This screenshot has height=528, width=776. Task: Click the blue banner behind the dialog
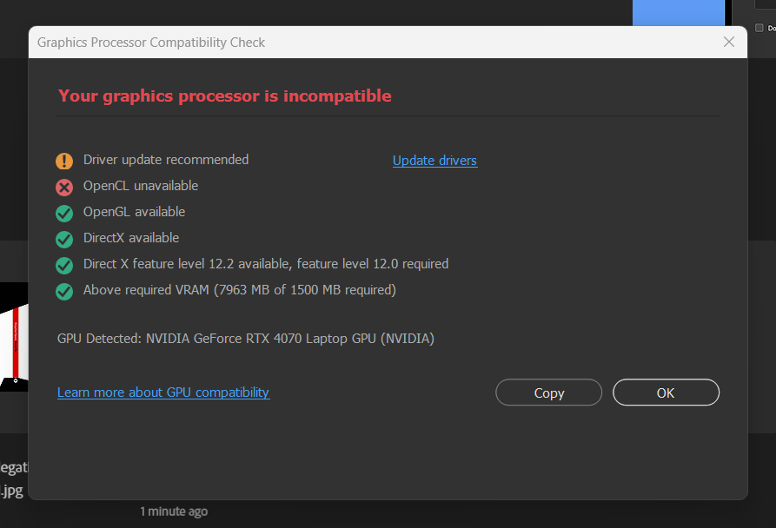[678, 13]
